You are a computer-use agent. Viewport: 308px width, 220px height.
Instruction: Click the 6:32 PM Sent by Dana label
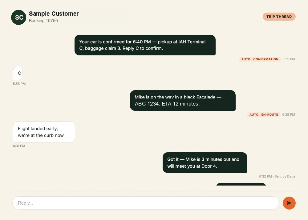coord(277,176)
